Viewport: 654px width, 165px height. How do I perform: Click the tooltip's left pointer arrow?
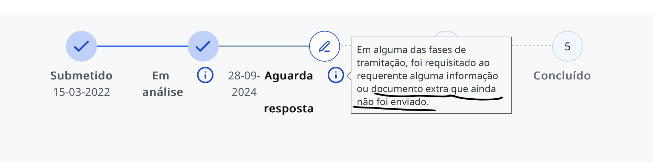[349, 75]
